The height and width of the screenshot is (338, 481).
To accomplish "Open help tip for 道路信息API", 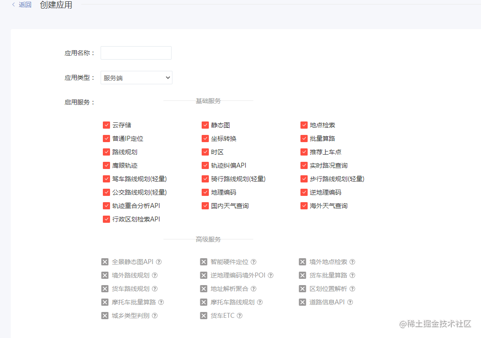I will click(350, 302).
